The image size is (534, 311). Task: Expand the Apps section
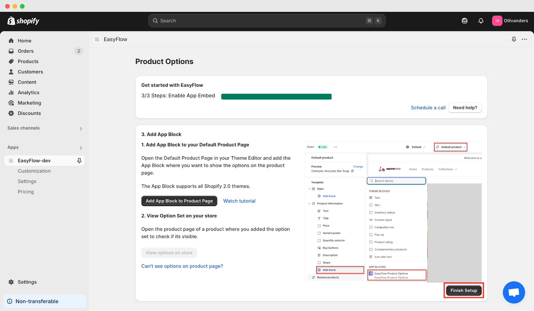80,148
